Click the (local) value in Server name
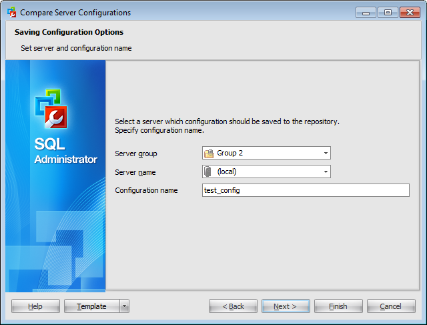Viewport: 427px width, 325px height. pyautogui.click(x=227, y=172)
